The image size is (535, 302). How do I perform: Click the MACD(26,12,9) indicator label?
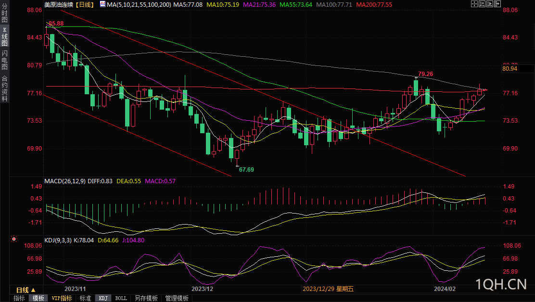65,181
